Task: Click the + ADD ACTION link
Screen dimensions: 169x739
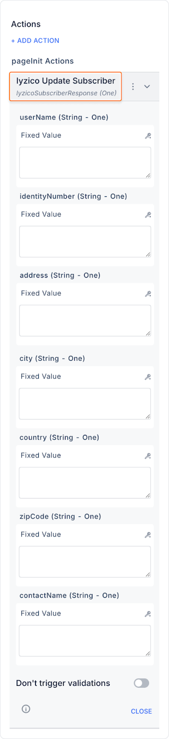Action: pyautogui.click(x=35, y=41)
